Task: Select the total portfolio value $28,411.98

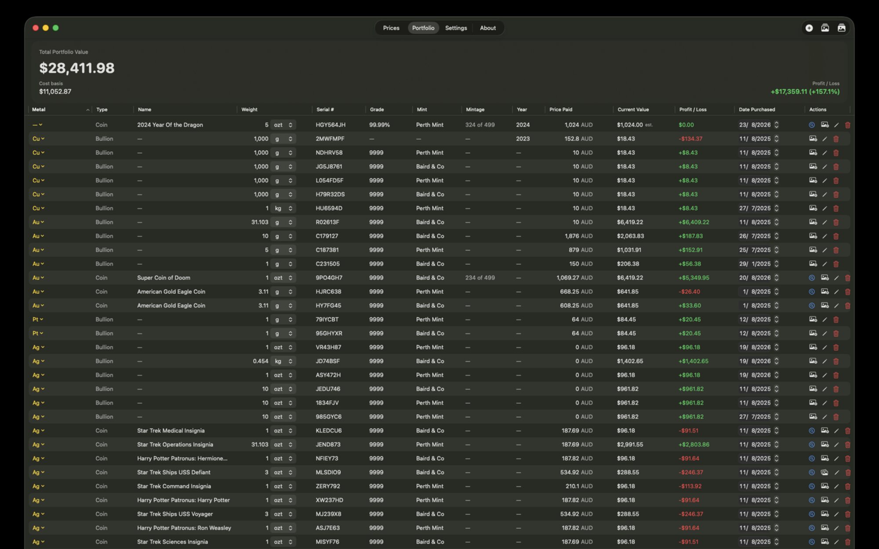Action: (77, 68)
